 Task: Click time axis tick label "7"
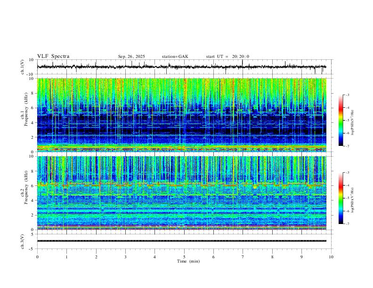[x=243, y=257]
